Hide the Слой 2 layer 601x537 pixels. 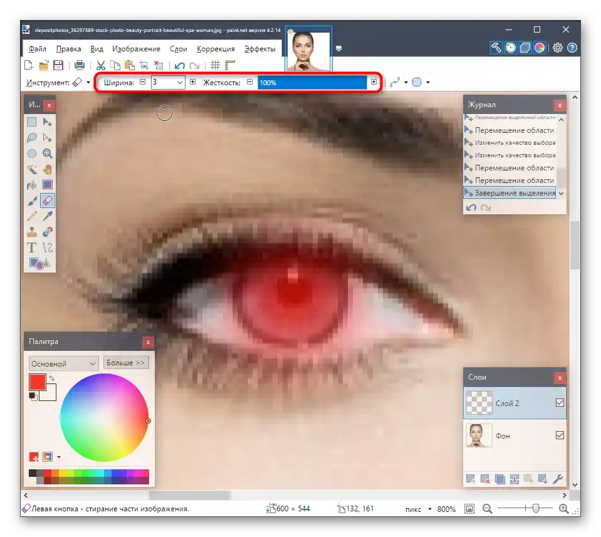click(x=560, y=402)
